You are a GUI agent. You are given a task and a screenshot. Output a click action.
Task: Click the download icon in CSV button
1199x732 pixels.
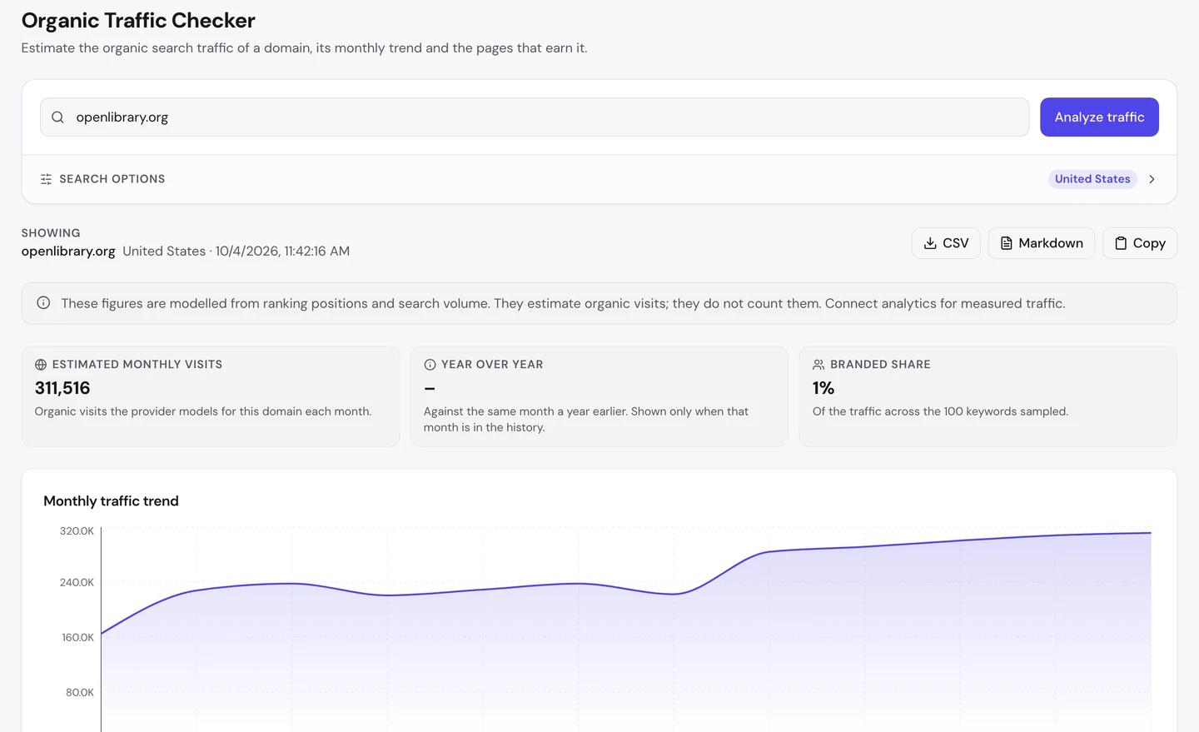click(930, 243)
